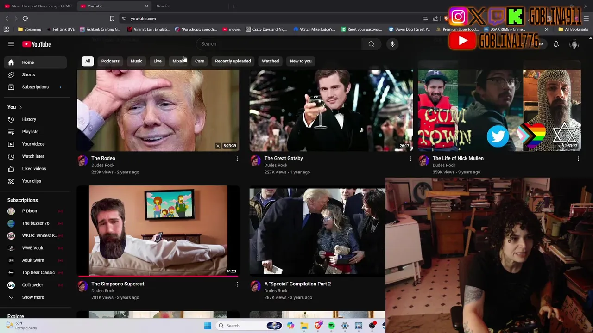The width and height of the screenshot is (593, 333).
Task: Select the Music filter chip
Action: click(x=136, y=61)
